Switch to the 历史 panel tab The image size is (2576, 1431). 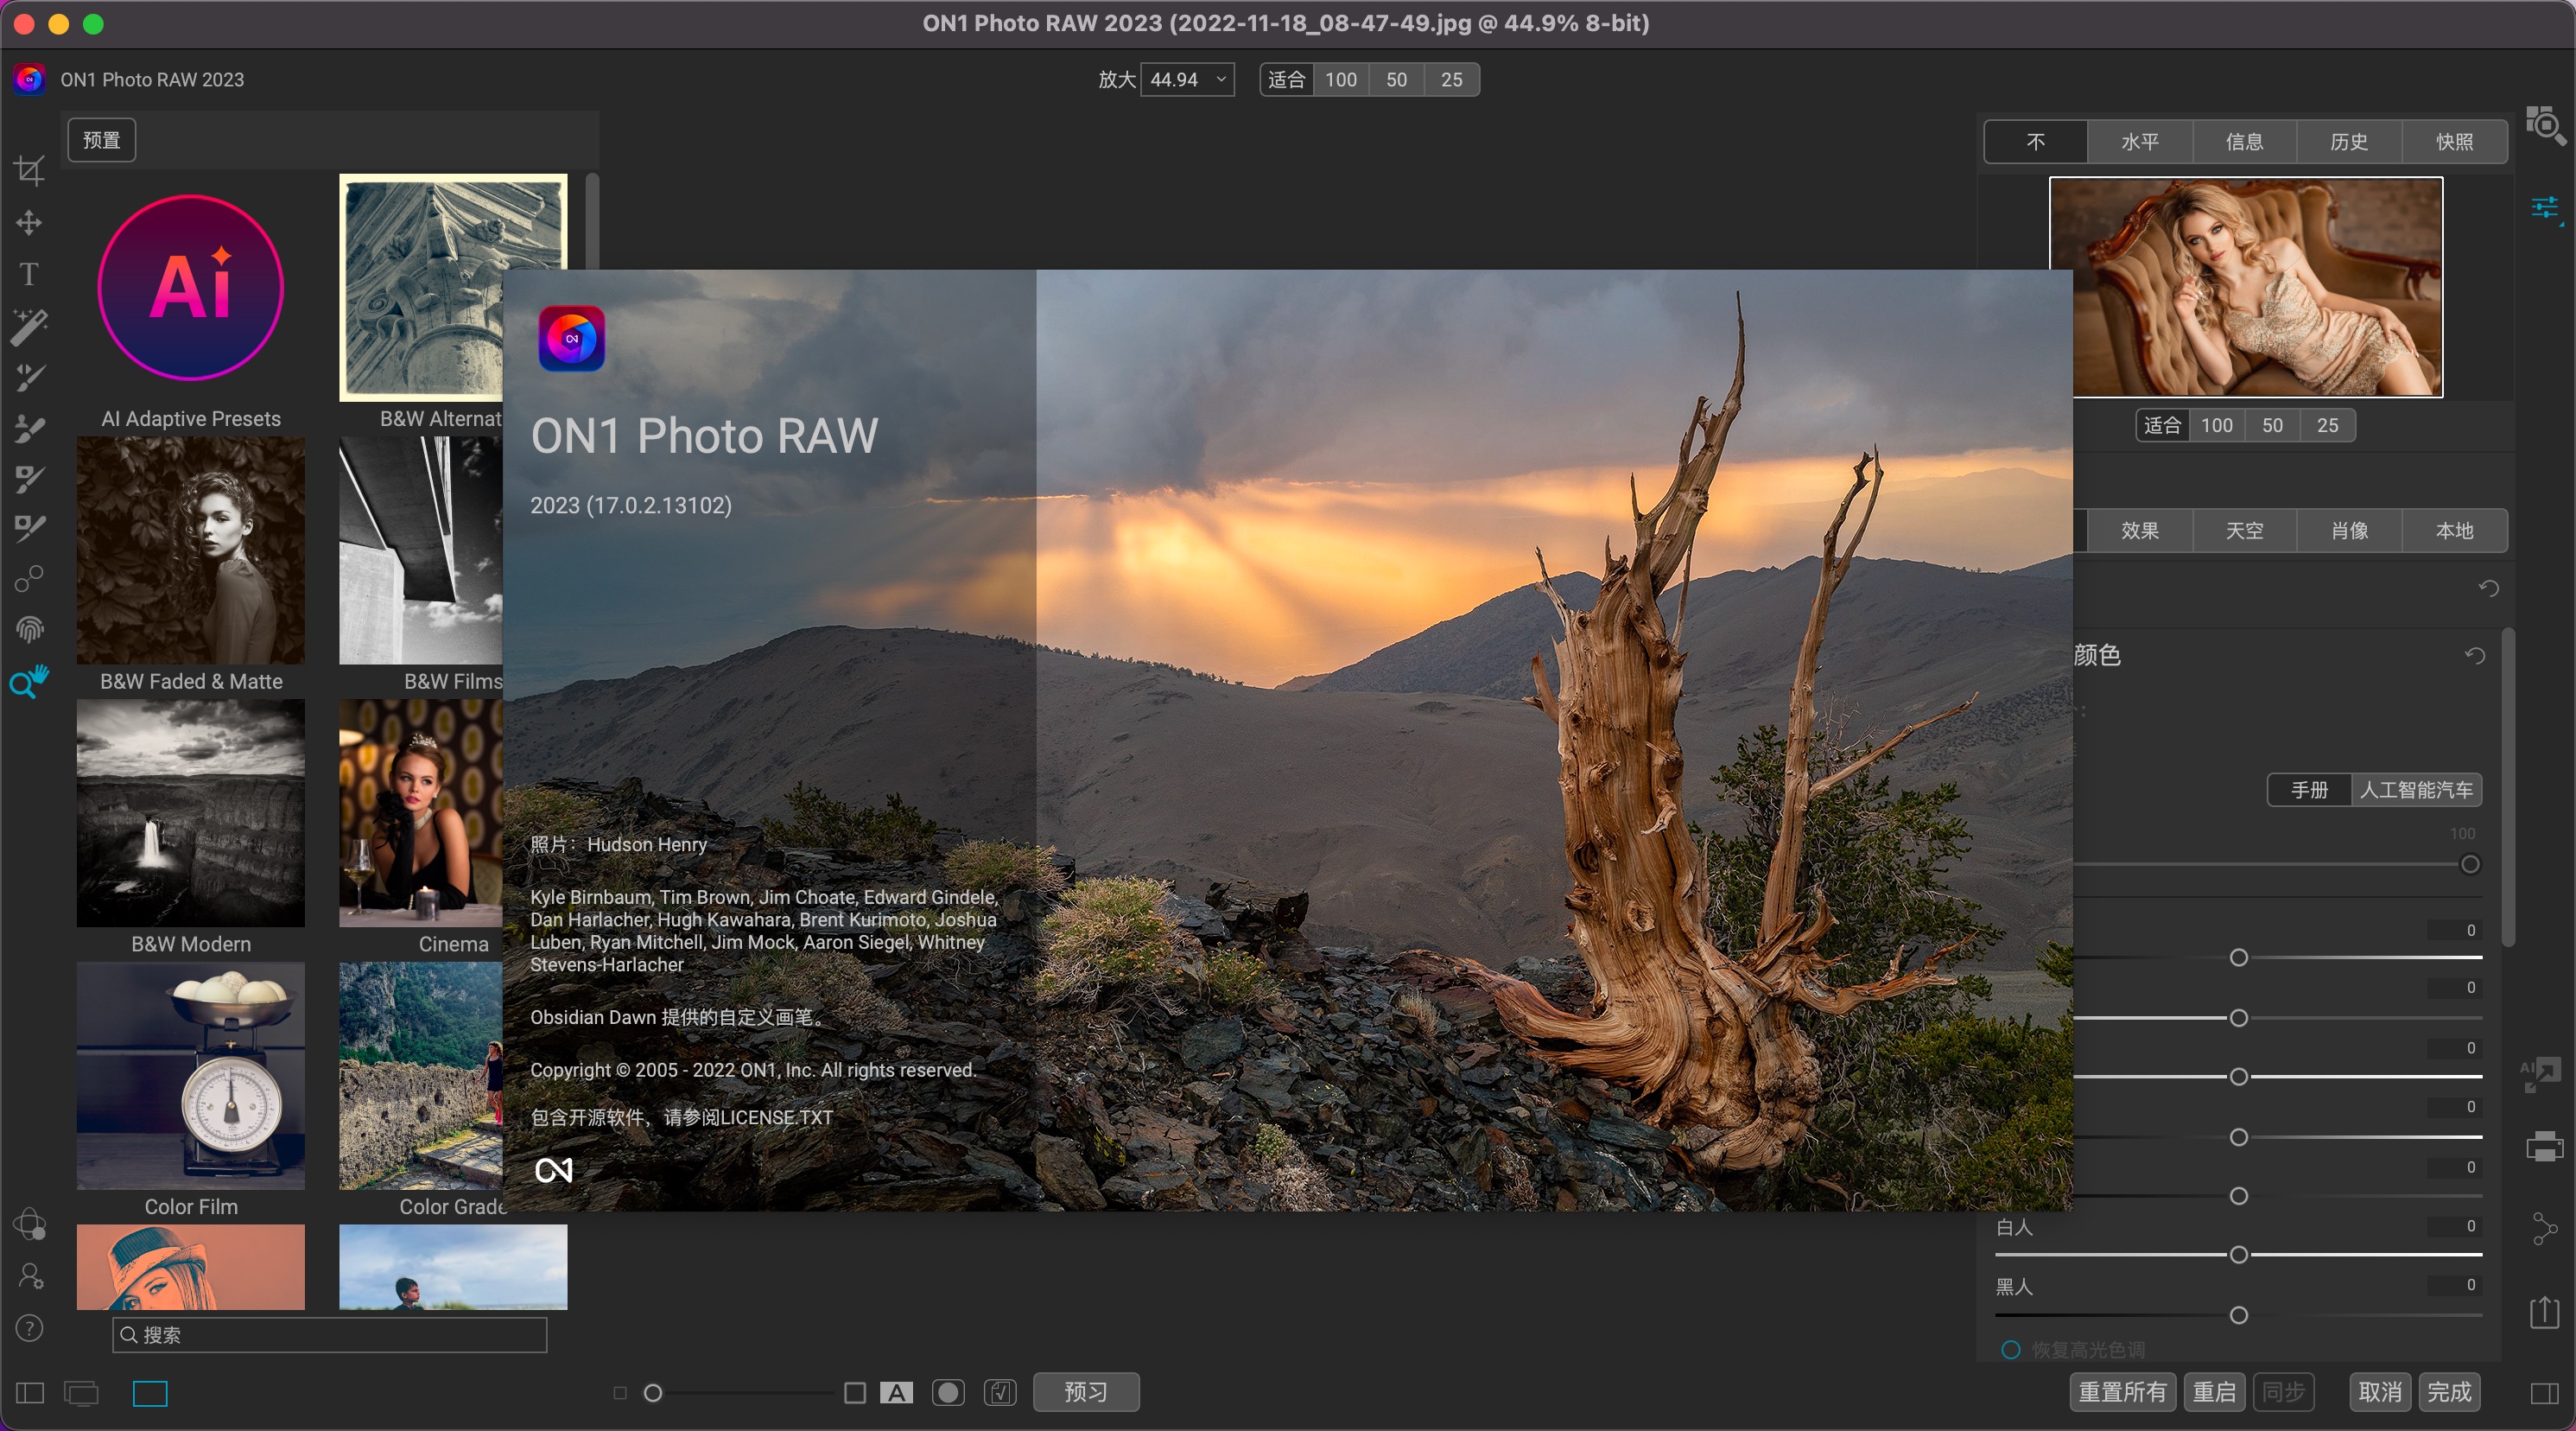click(2350, 141)
